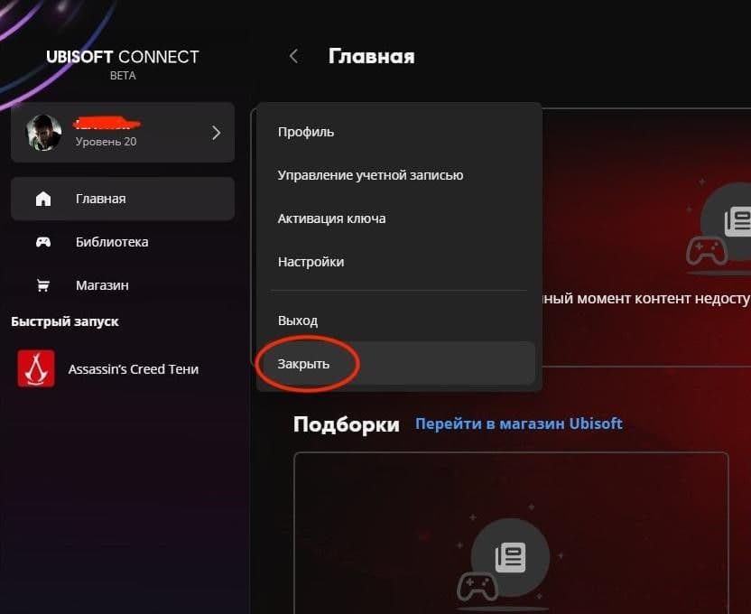Image resolution: width=751 pixels, height=614 pixels.
Task: Click the Ubisoft Connect BETA logo
Action: point(123,64)
